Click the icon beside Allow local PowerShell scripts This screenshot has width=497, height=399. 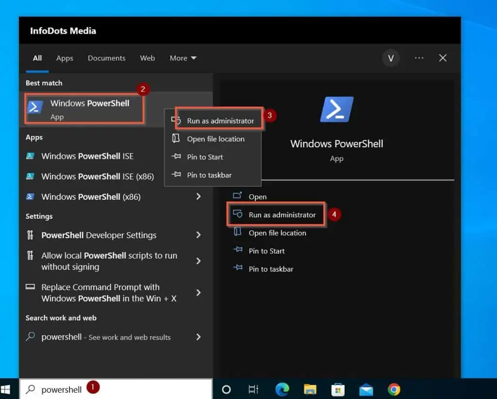(30, 256)
